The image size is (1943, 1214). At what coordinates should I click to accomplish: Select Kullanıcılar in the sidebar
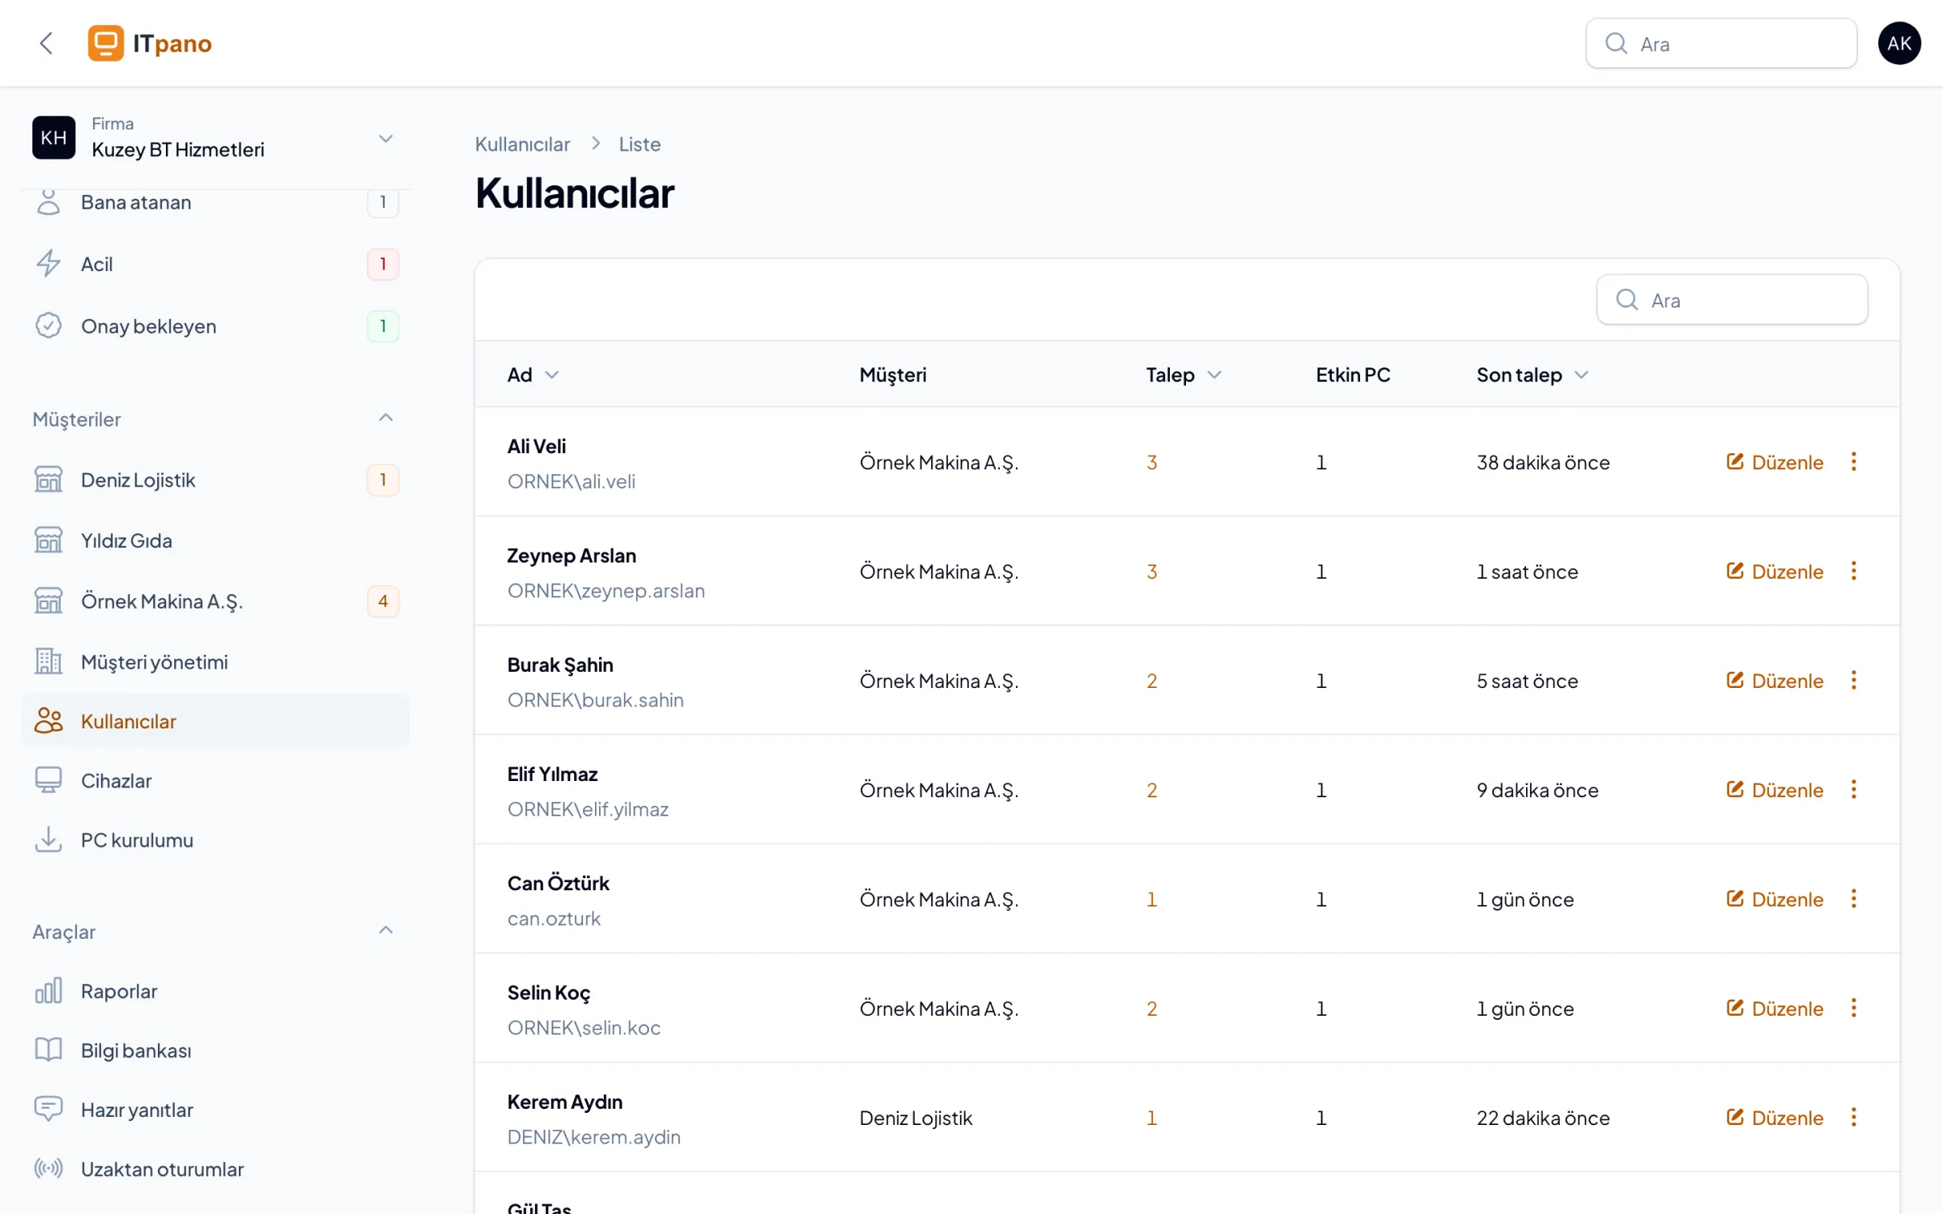215,720
